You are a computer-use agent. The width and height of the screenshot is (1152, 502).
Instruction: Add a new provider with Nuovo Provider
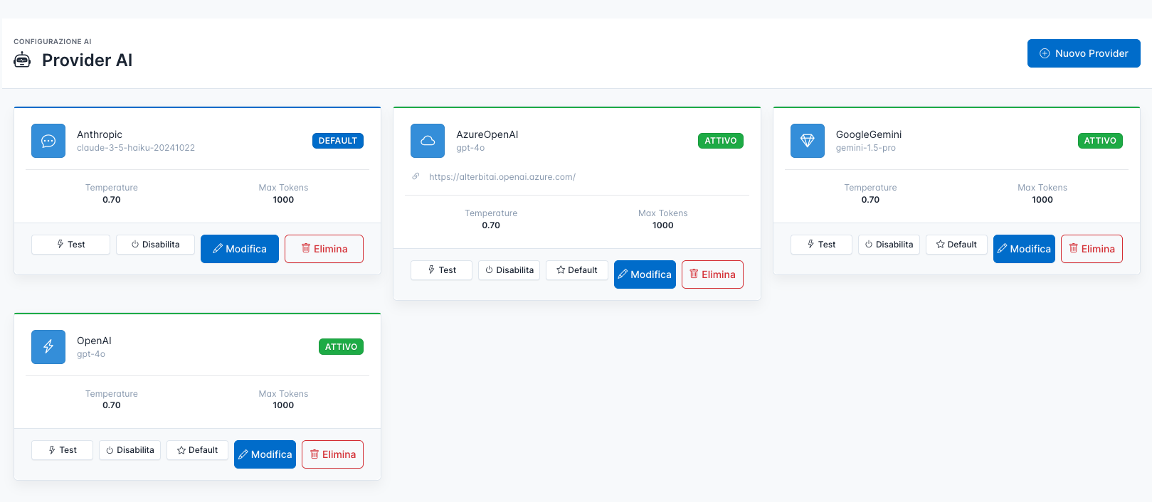[1084, 53]
